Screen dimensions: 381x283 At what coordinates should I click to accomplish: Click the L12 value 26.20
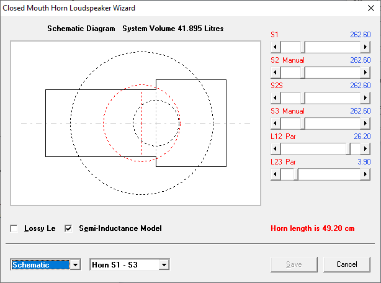pos(362,137)
